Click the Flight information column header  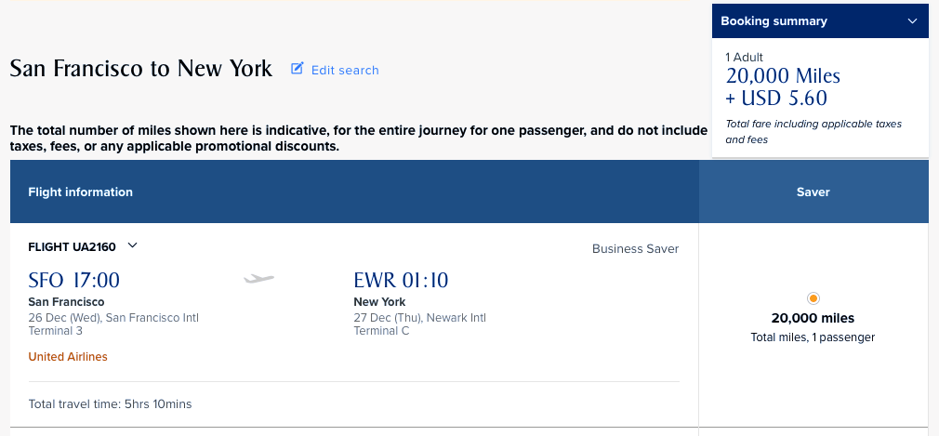click(x=81, y=192)
